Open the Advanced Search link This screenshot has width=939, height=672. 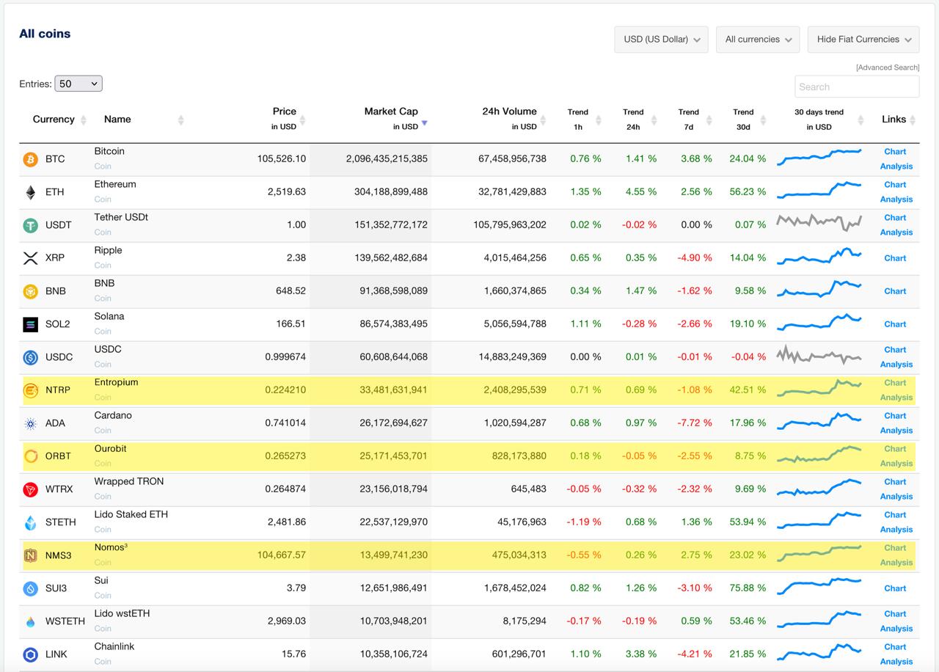pos(887,67)
